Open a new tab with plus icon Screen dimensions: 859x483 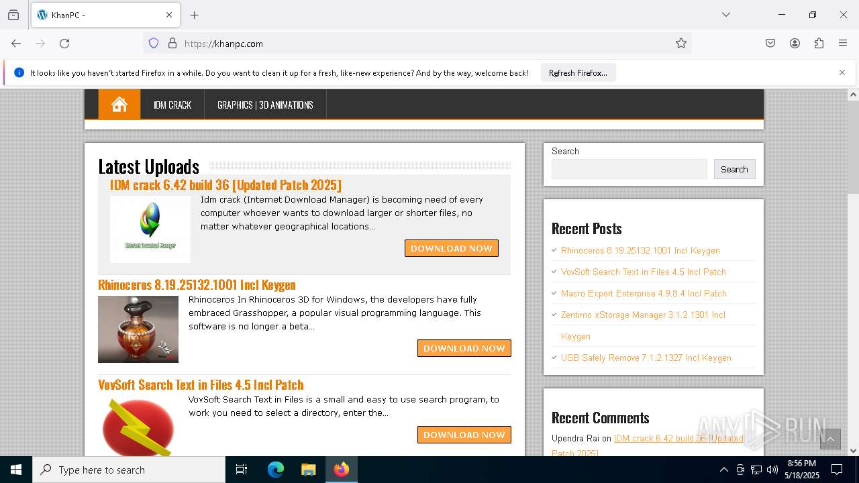[194, 15]
